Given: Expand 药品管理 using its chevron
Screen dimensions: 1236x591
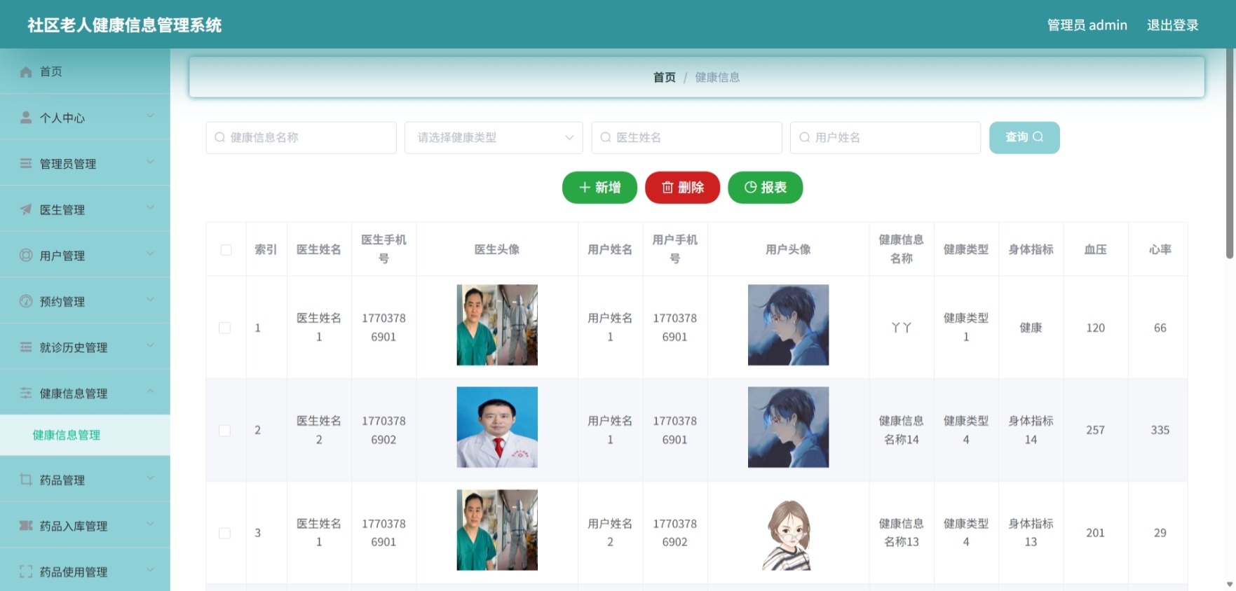Looking at the screenshot, I should pos(150,478).
